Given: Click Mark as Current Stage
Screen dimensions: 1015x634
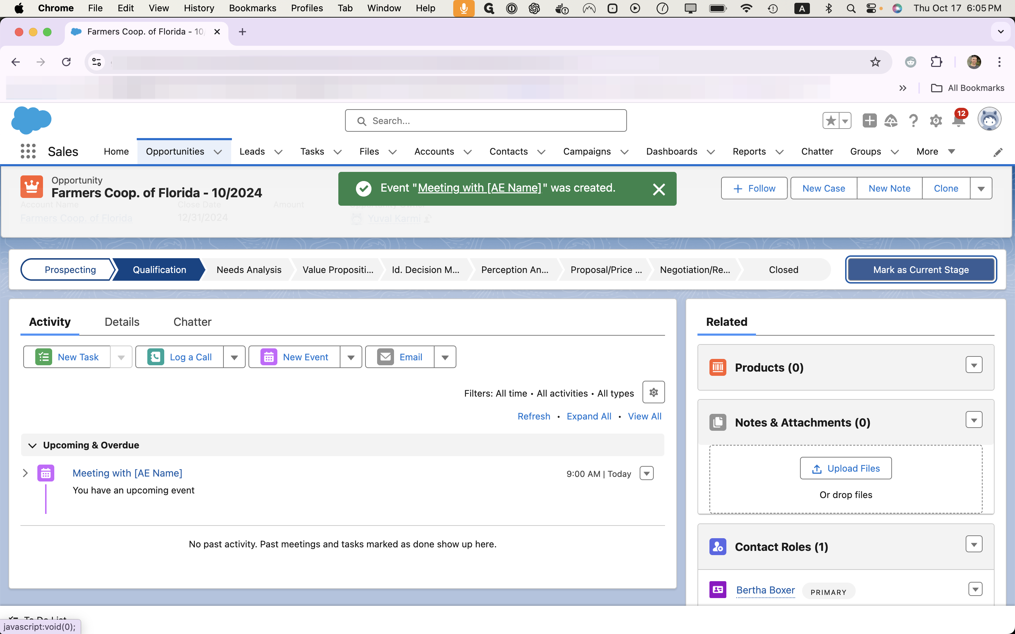Looking at the screenshot, I should click(x=921, y=269).
